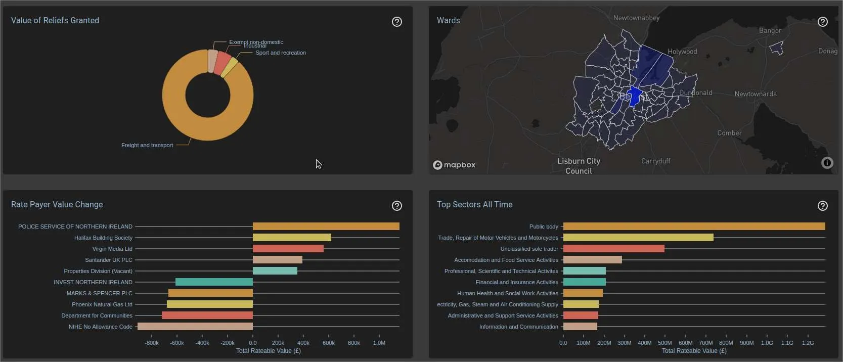Click Trade, Repair of Motor Vehicles bar
The width and height of the screenshot is (843, 362).
[x=638, y=238]
